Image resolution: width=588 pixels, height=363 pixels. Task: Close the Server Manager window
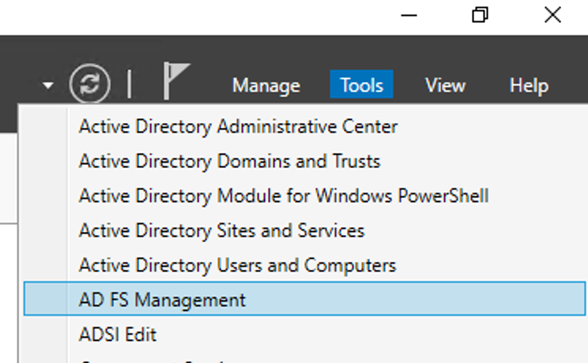click(552, 15)
